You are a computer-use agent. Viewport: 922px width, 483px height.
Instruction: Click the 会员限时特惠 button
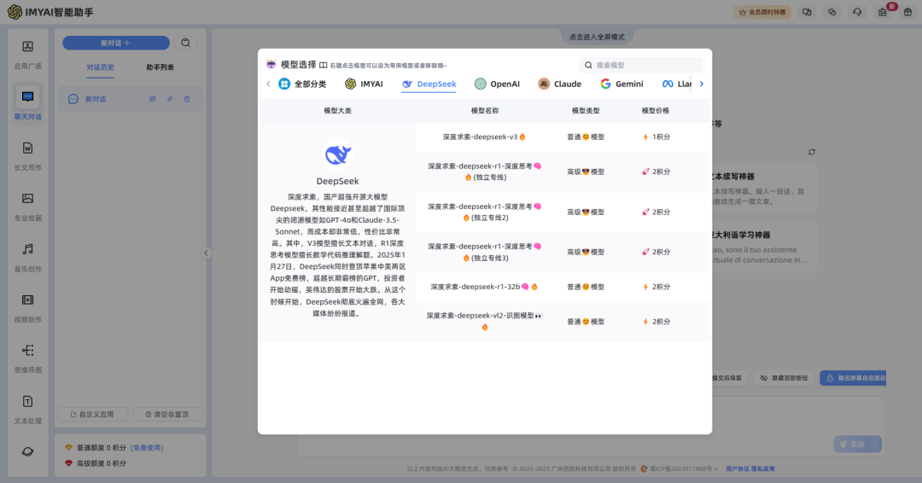(762, 12)
